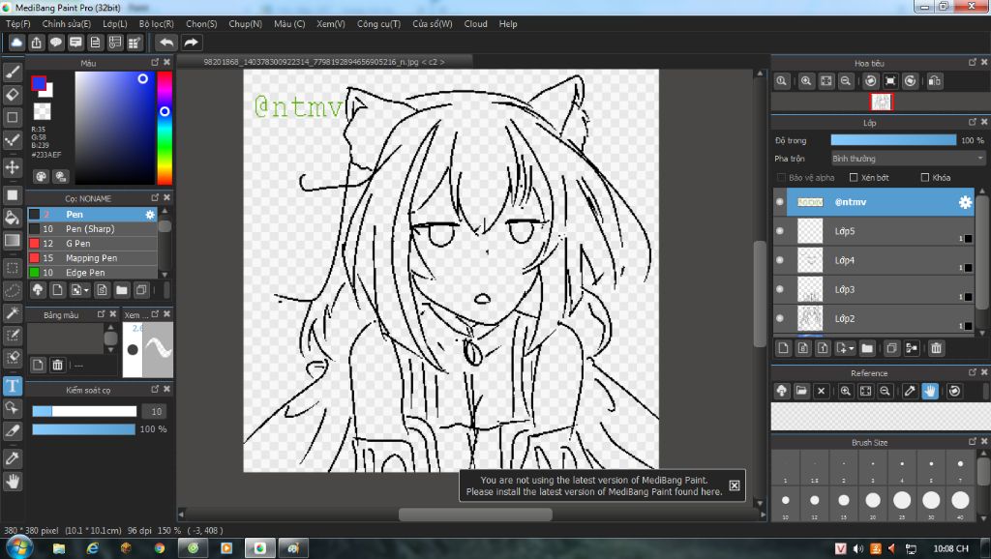This screenshot has width=991, height=559.
Task: Select the Text tool
Action: 12,385
